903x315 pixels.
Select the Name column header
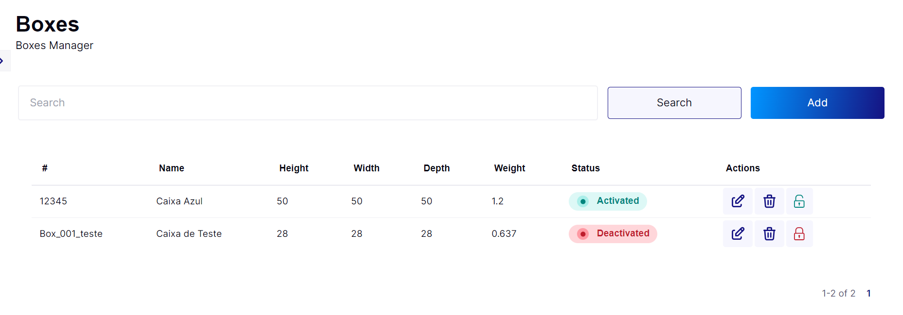171,168
